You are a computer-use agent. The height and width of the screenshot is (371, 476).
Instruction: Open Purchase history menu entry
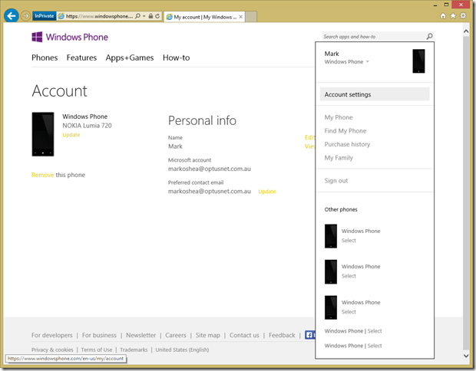(347, 144)
